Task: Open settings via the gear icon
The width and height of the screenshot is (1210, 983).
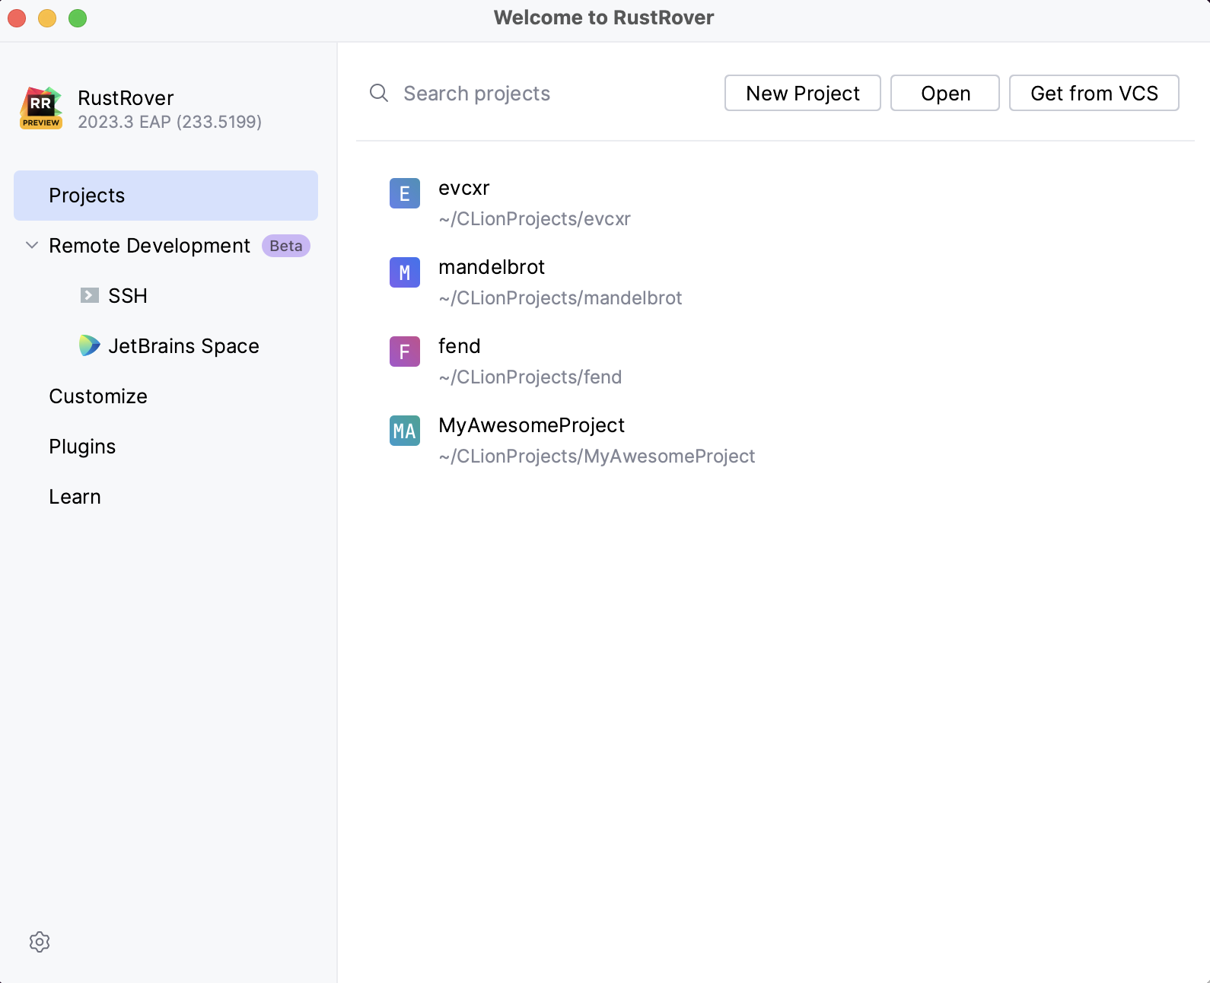Action: (40, 942)
